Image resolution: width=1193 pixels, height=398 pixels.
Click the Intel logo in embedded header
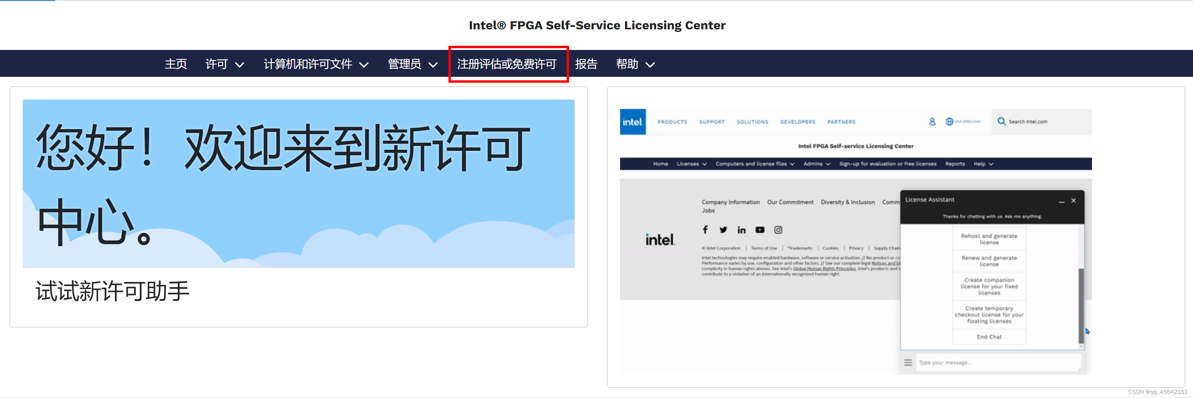point(632,122)
